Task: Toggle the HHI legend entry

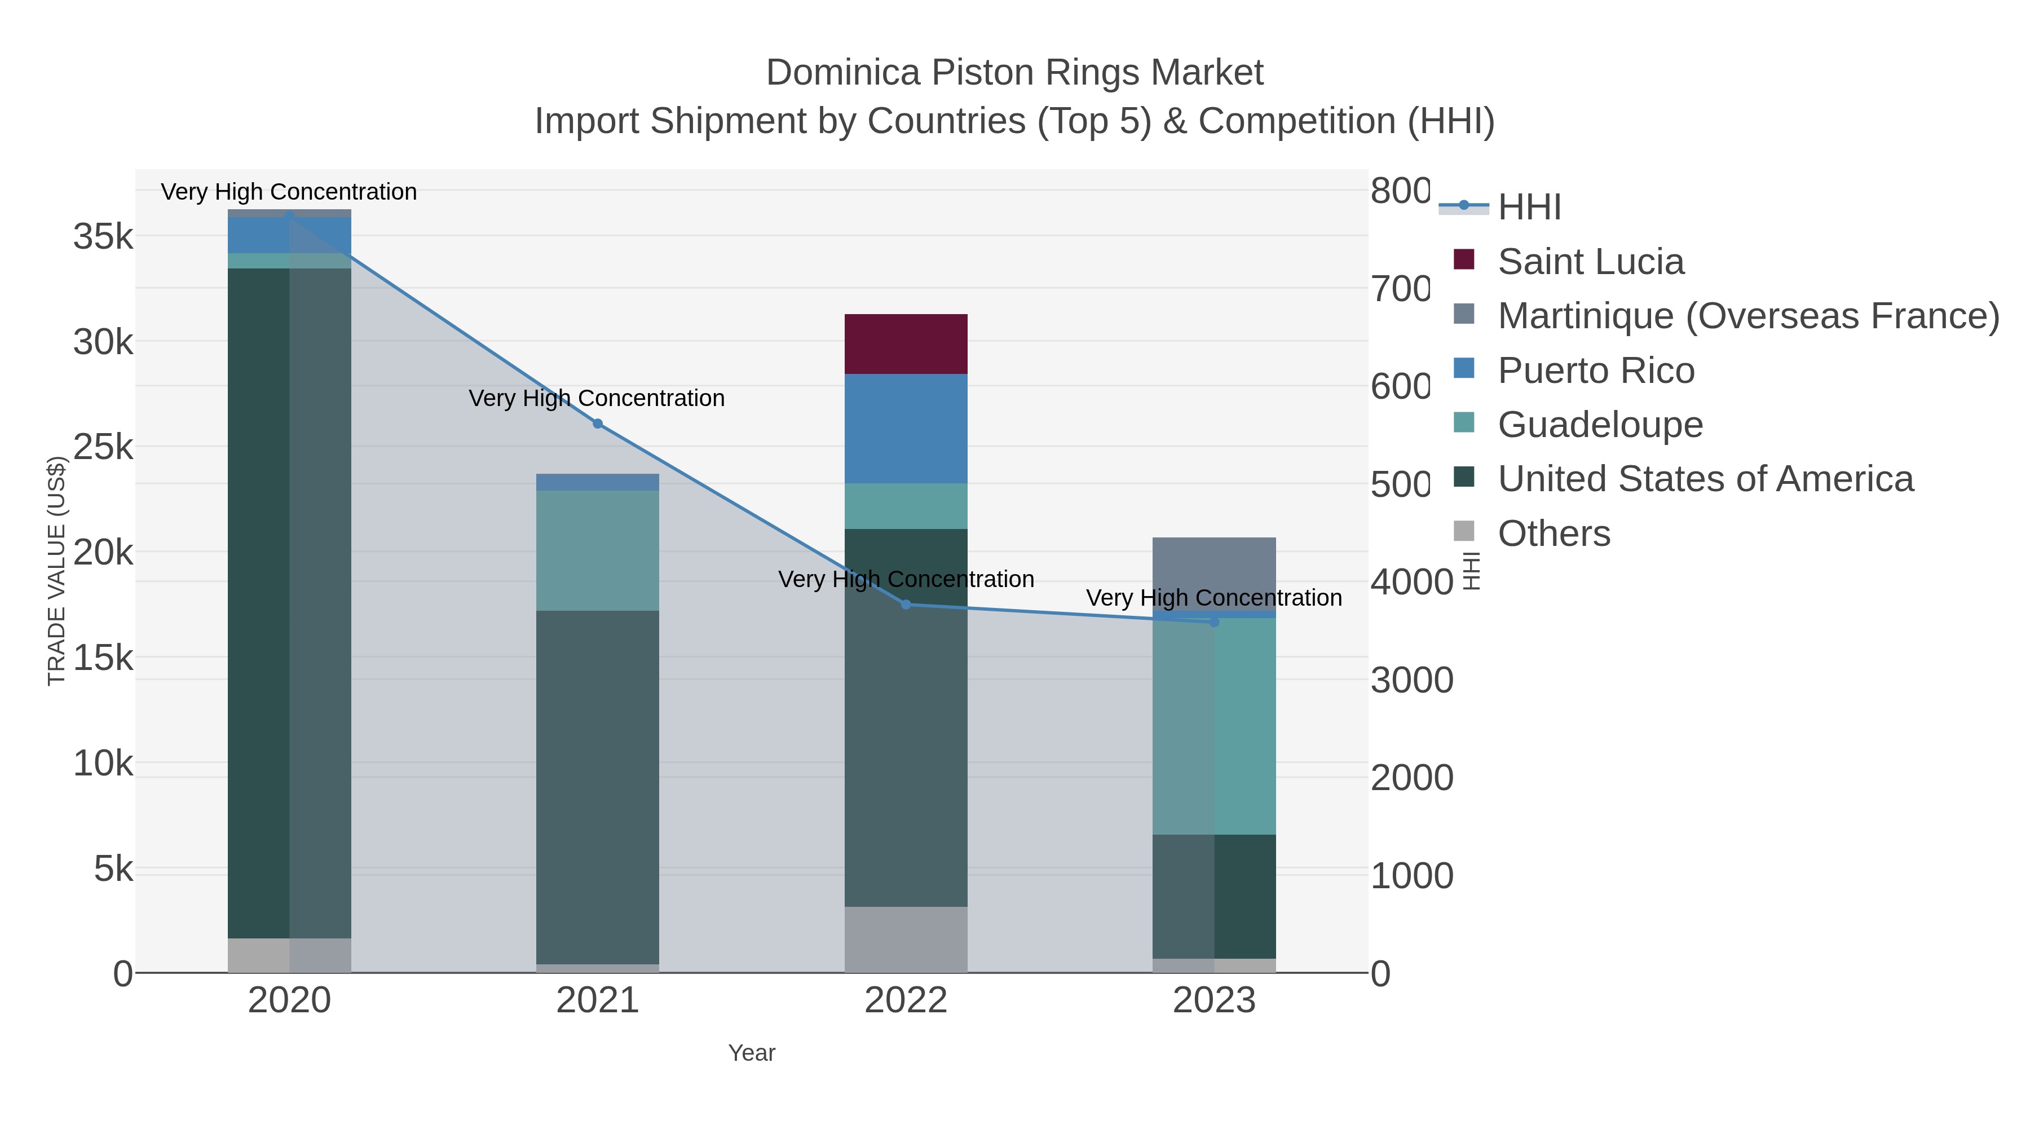Action: tap(1501, 208)
